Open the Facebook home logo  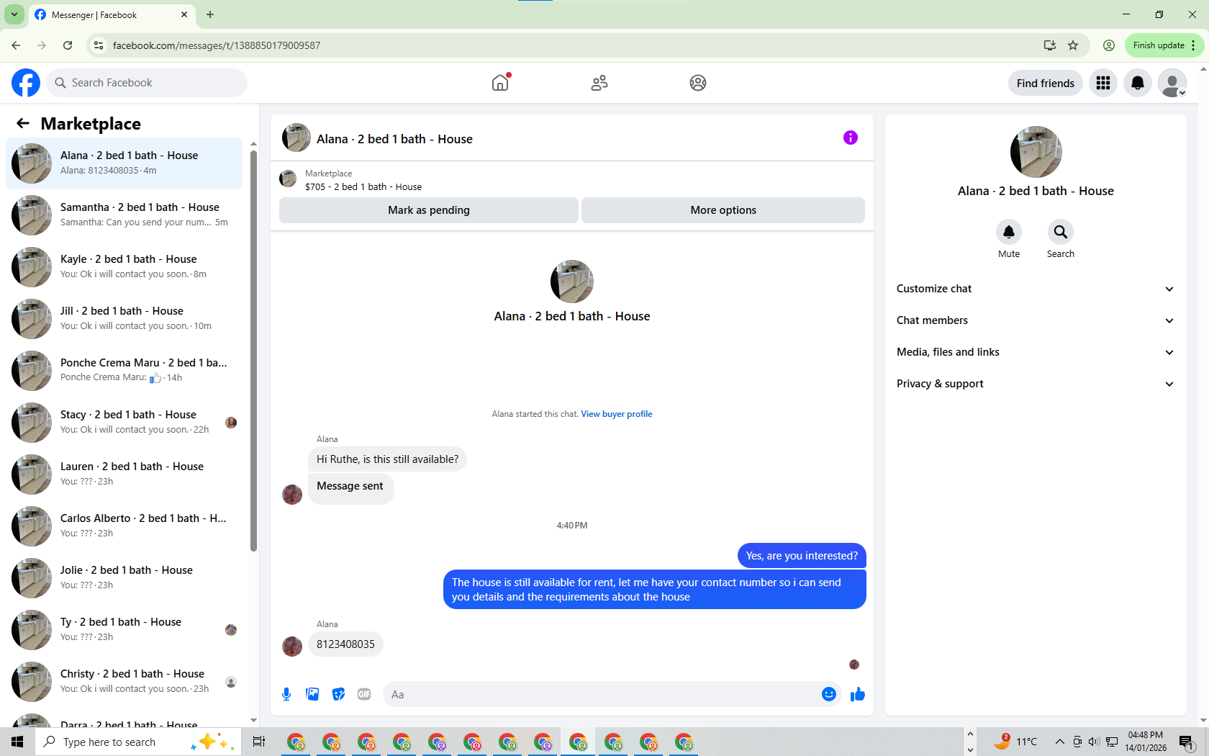pos(26,83)
